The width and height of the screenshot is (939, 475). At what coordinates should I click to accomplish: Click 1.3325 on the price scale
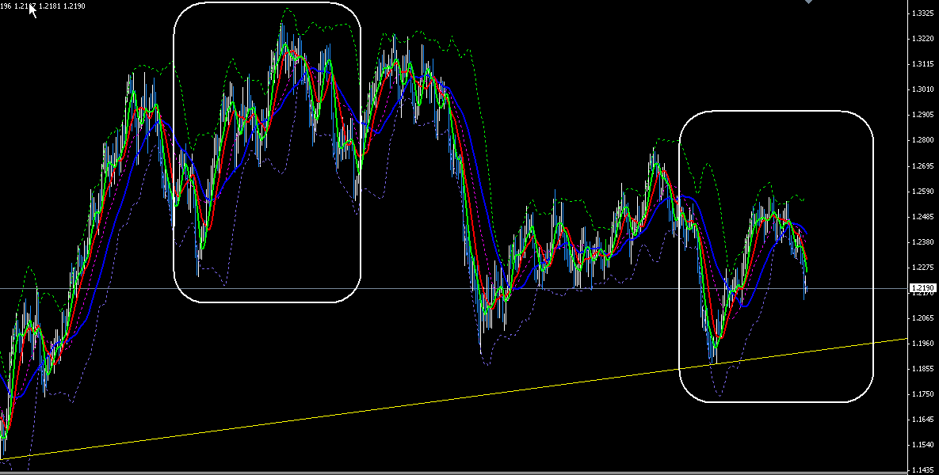click(923, 13)
